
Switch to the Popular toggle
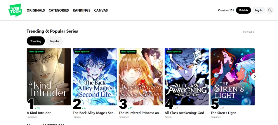pyautogui.click(x=54, y=41)
